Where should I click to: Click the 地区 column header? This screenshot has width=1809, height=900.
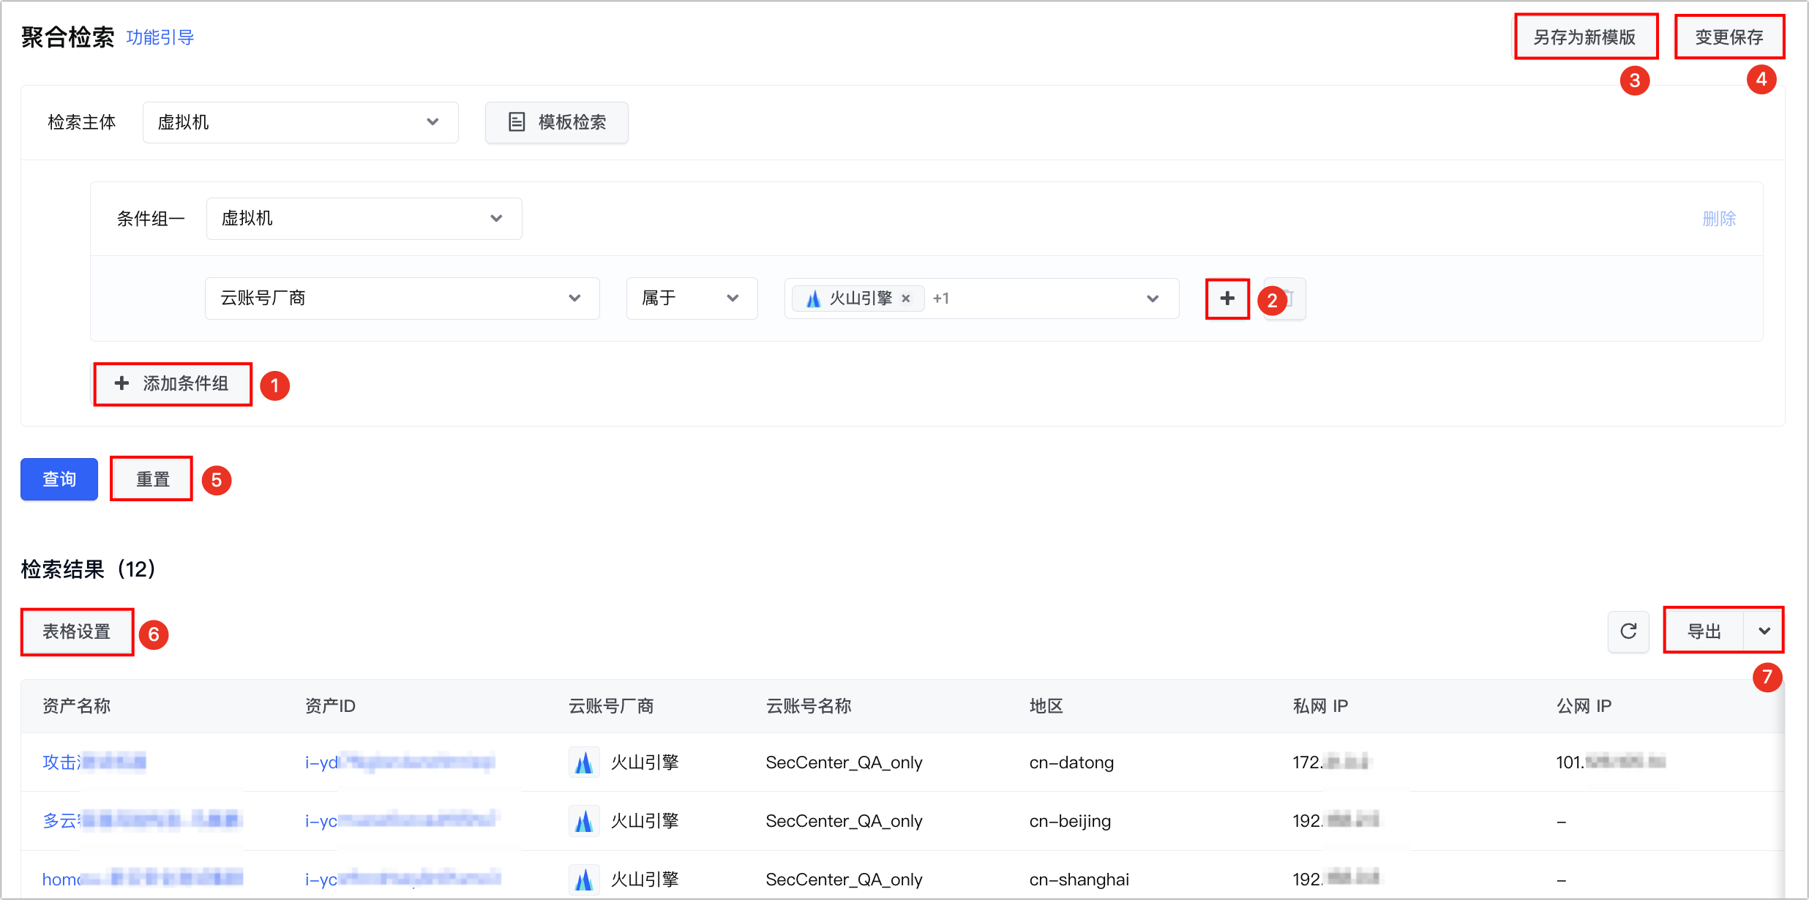coord(1046,706)
